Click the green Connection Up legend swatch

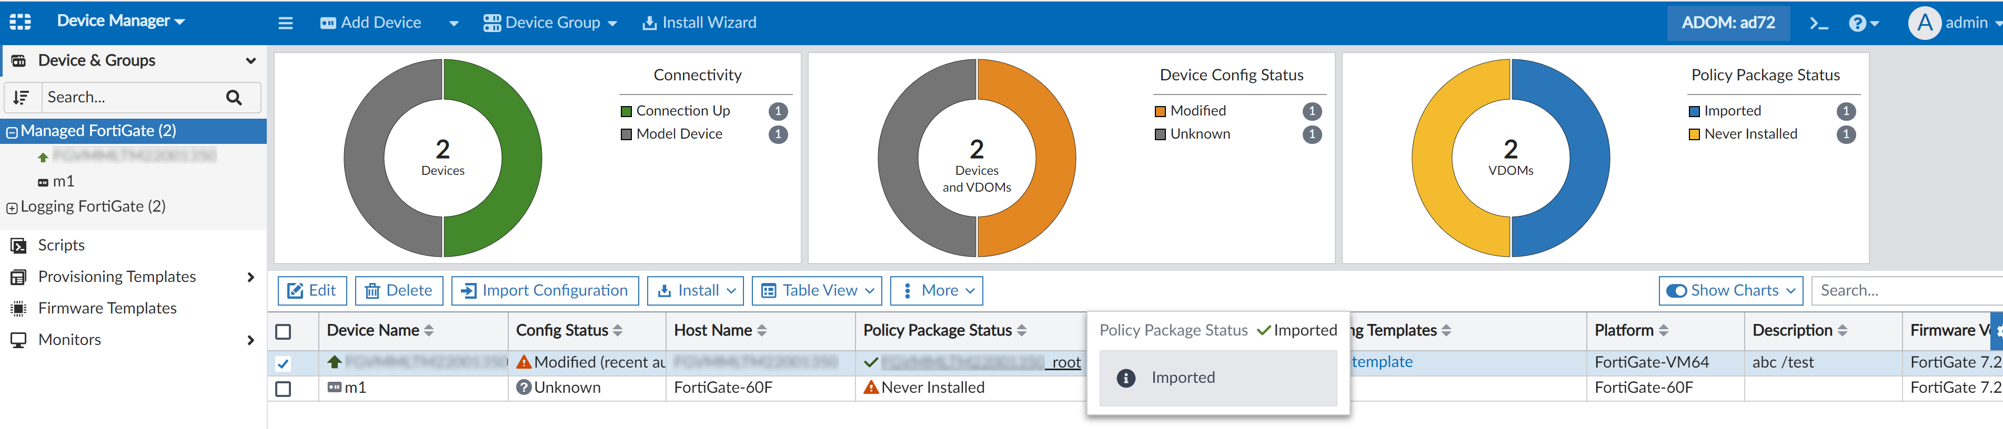pyautogui.click(x=626, y=112)
